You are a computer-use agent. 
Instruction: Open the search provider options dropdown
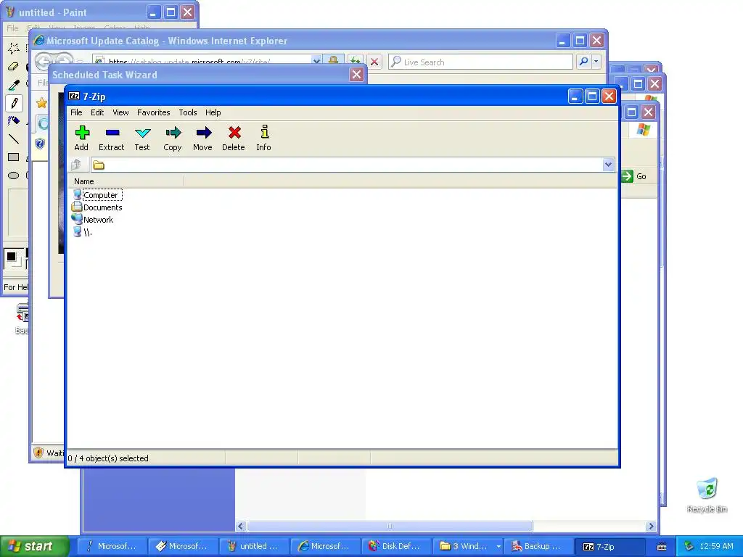[596, 62]
